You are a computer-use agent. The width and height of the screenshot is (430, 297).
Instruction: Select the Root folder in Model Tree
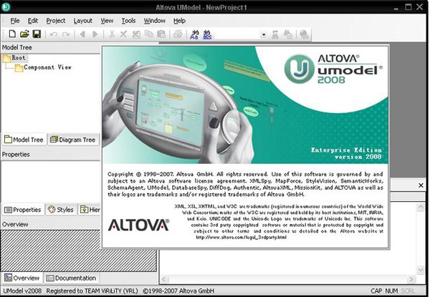tap(19, 57)
